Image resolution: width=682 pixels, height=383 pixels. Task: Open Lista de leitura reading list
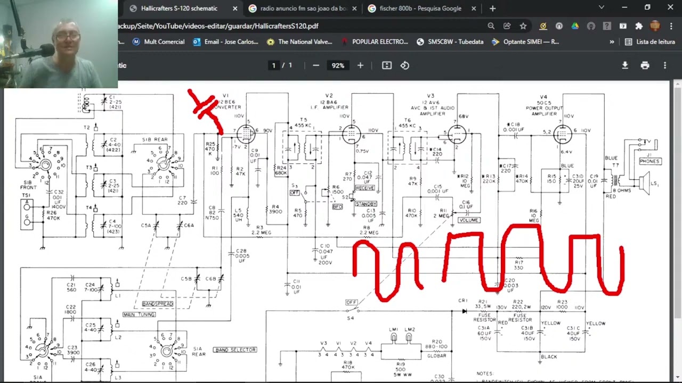click(650, 42)
